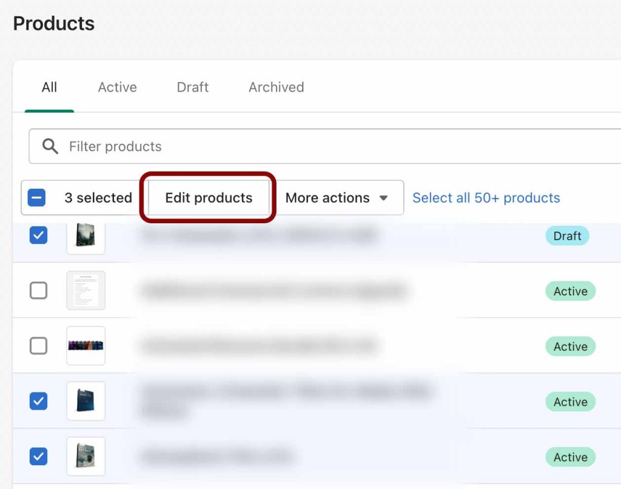Click the Active badge on the second product
This screenshot has width=621, height=489.
click(570, 291)
